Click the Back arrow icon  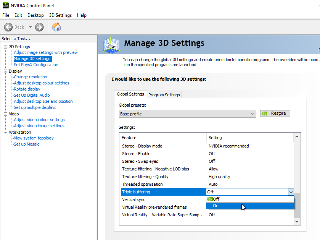[x=8, y=27]
